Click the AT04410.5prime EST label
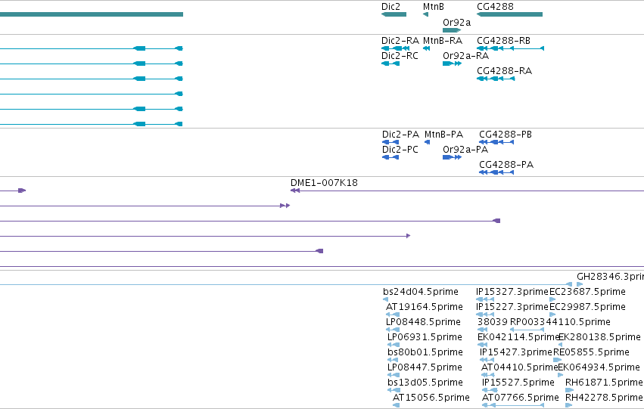Image resolution: width=644 pixels, height=409 pixels. (520, 367)
